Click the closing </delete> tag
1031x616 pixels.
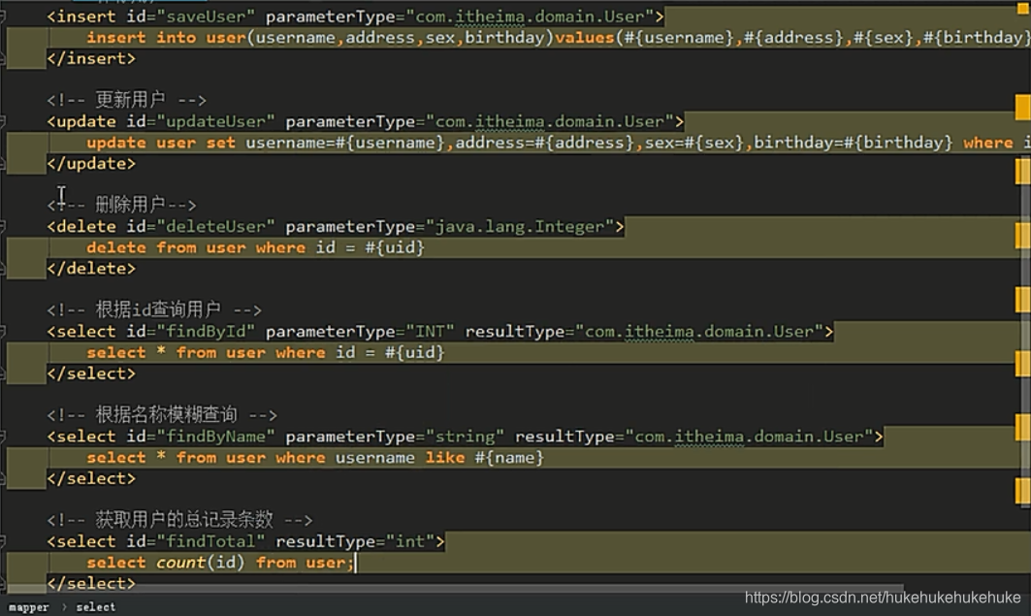click(91, 269)
